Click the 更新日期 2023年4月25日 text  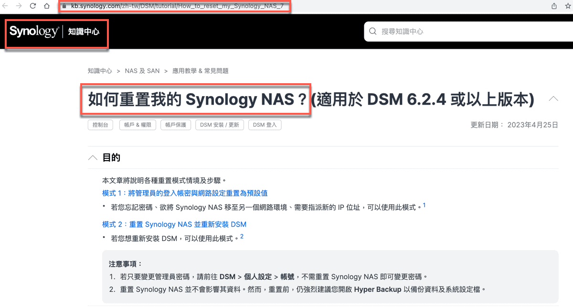[514, 125]
